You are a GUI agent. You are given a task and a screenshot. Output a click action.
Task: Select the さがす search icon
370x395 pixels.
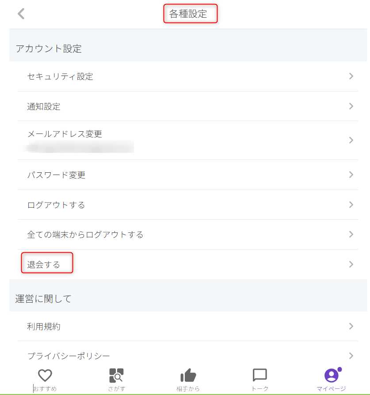(x=116, y=376)
